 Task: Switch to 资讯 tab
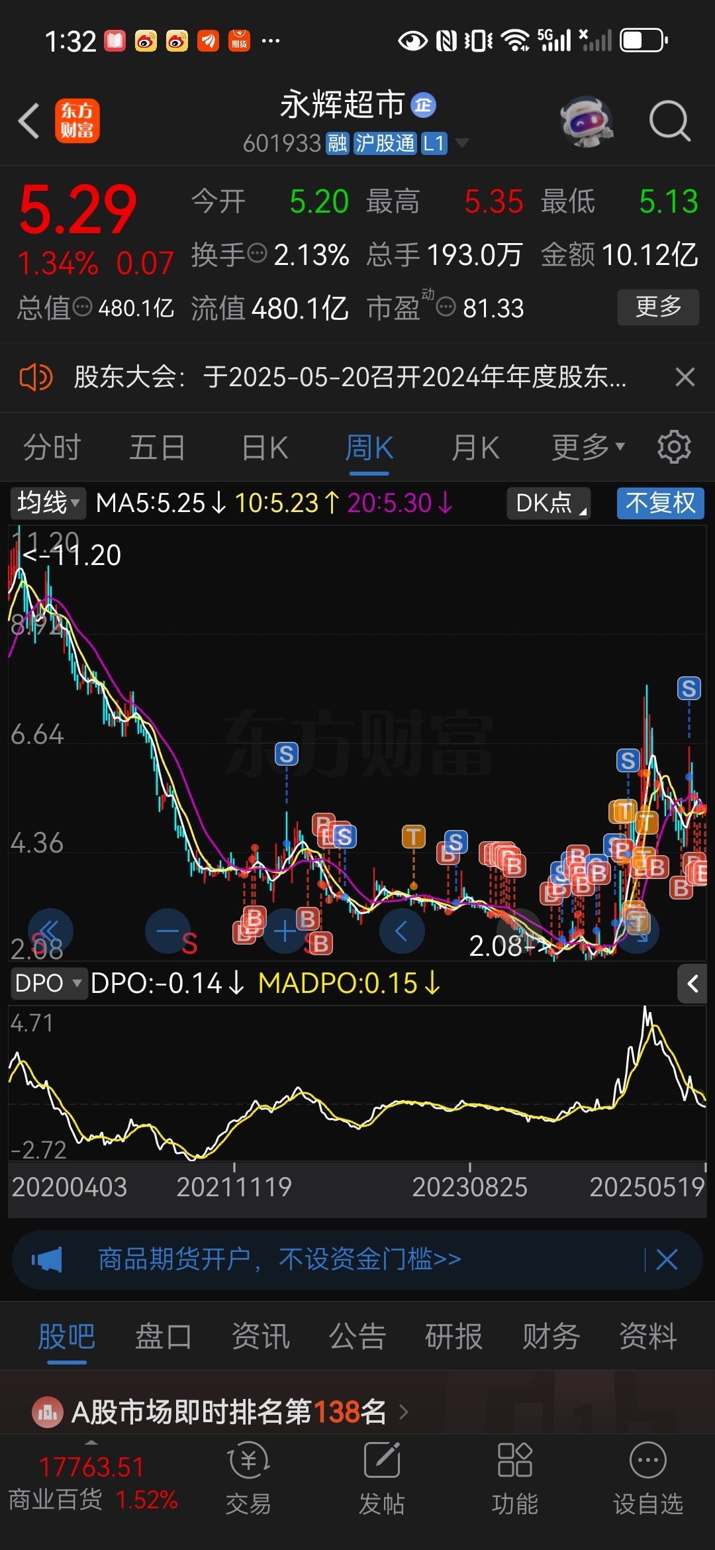[260, 1337]
